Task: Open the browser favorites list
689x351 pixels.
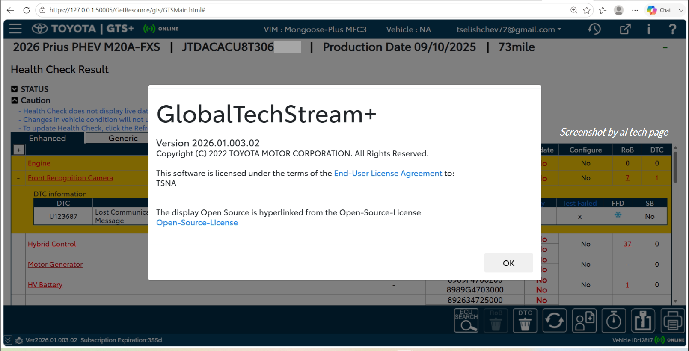Action: pyautogui.click(x=603, y=10)
